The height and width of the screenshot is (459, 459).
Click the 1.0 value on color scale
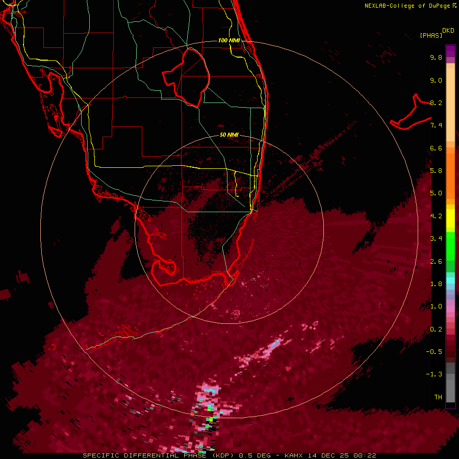tap(436, 307)
